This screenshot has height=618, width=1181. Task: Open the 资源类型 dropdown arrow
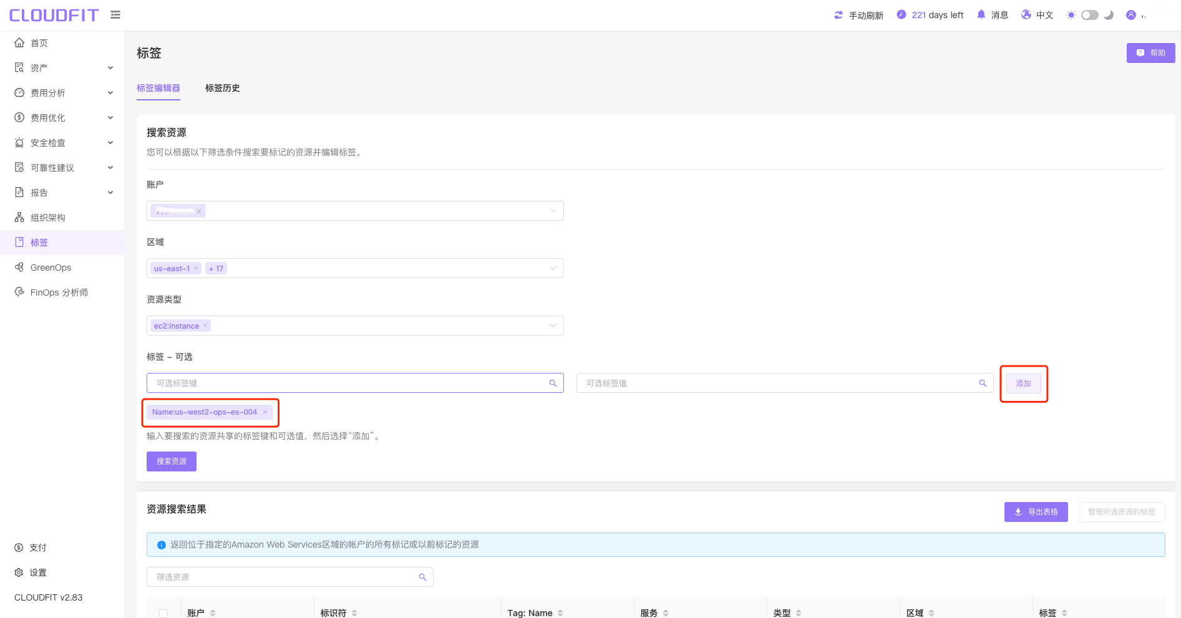[553, 326]
